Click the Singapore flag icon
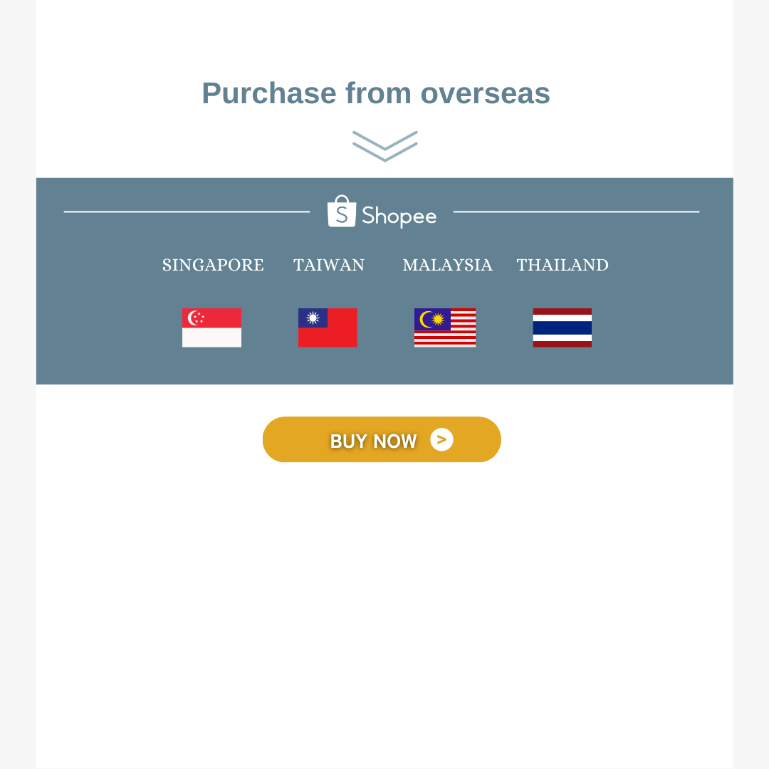The height and width of the screenshot is (769, 769). [x=211, y=328]
